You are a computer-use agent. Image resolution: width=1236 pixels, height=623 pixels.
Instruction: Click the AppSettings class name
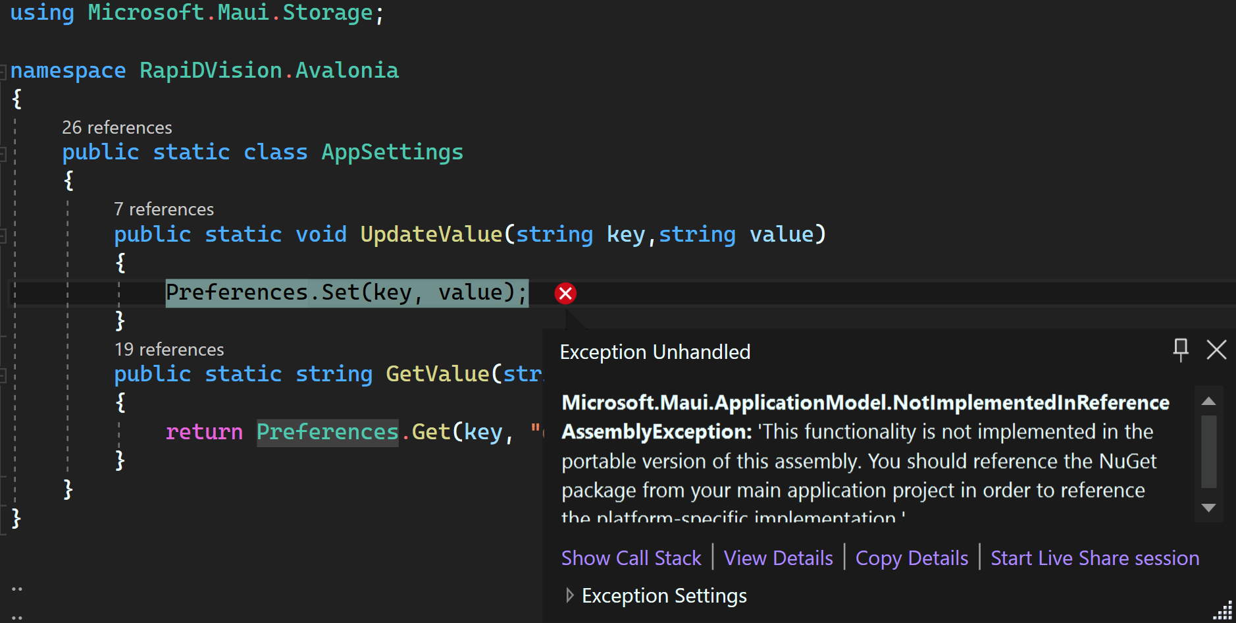pyautogui.click(x=392, y=152)
